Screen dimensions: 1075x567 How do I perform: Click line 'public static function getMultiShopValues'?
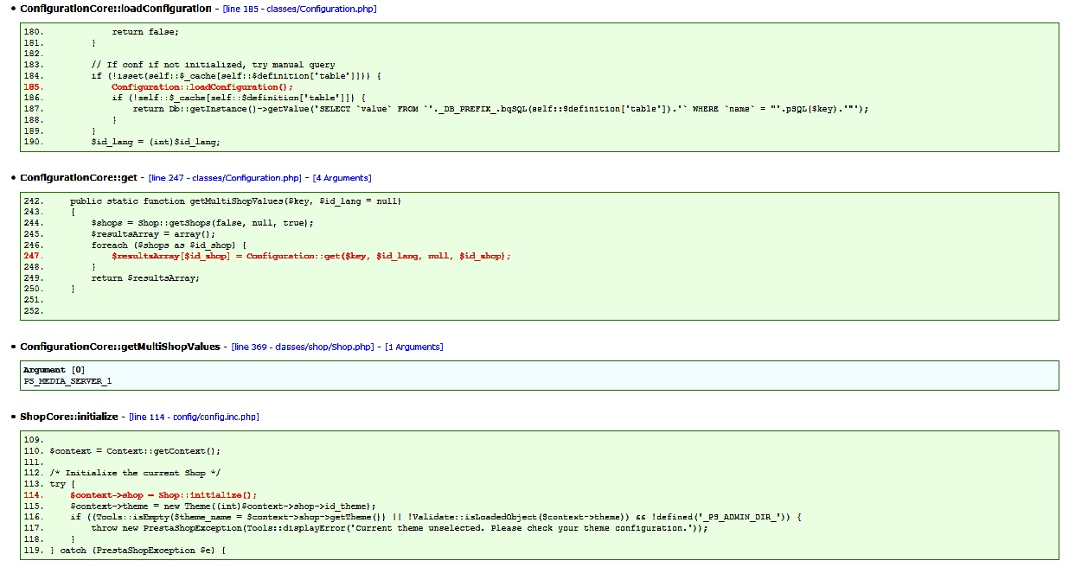point(235,201)
